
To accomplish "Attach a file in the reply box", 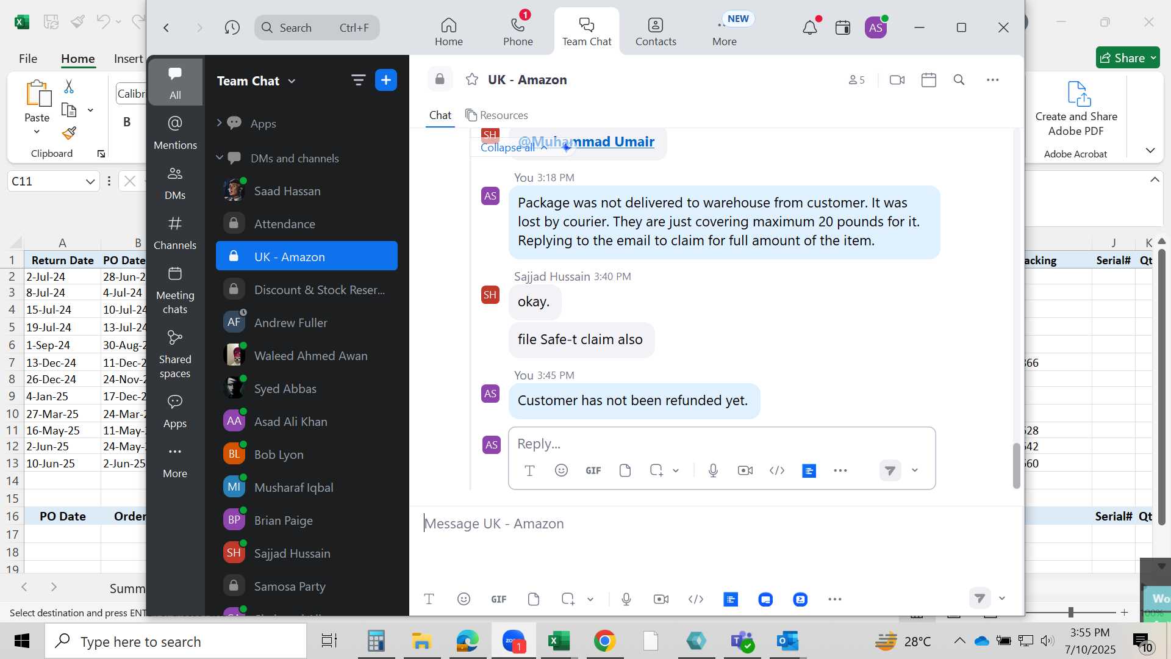I will click(625, 470).
